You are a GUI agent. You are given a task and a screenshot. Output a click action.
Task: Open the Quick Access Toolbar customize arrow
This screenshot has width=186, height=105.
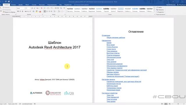12,2
